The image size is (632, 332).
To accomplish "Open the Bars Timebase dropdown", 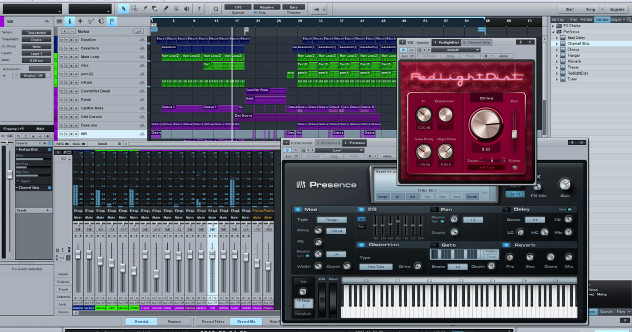I will coord(293,7).
